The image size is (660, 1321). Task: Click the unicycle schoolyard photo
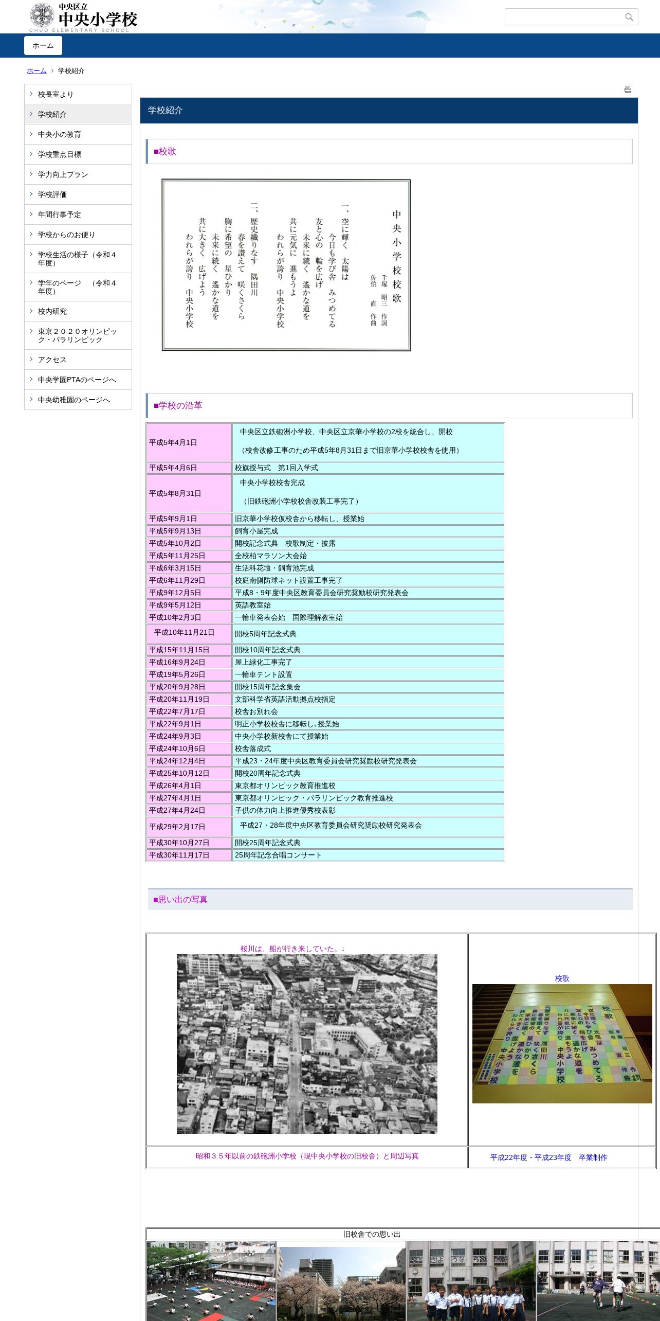[x=598, y=1281]
